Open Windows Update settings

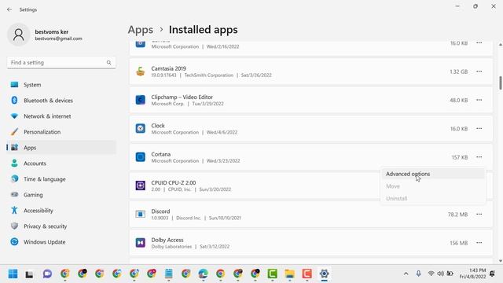pos(61,242)
